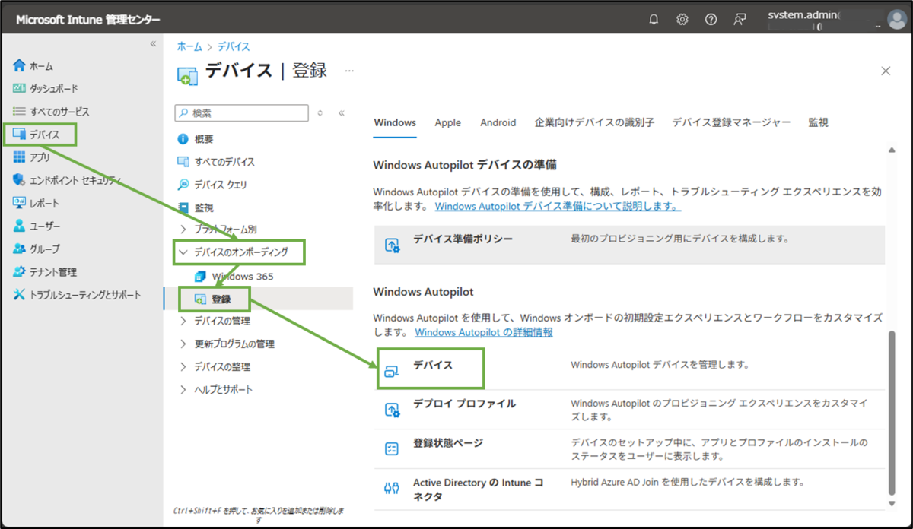Click the ellipsis next to page title
Screen dimensions: 913x529
tap(349, 71)
